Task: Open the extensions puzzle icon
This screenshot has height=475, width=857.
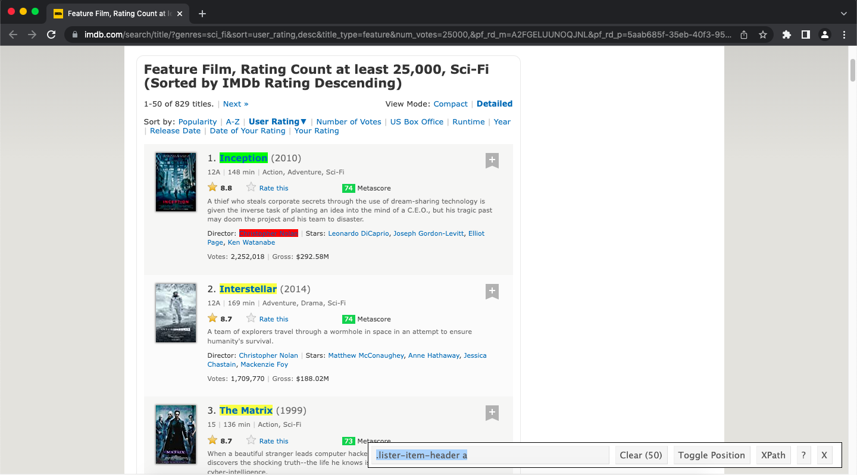Action: click(x=787, y=35)
